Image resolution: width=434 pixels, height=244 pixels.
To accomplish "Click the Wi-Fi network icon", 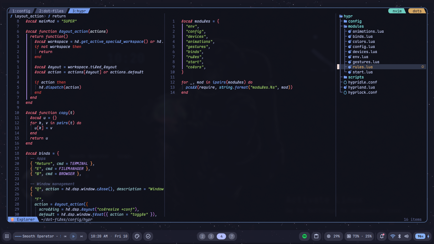I will pyautogui.click(x=393, y=236).
